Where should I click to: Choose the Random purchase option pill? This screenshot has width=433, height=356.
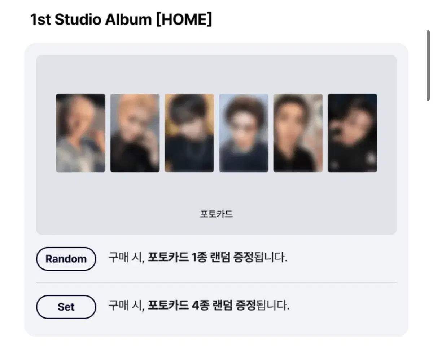(66, 259)
